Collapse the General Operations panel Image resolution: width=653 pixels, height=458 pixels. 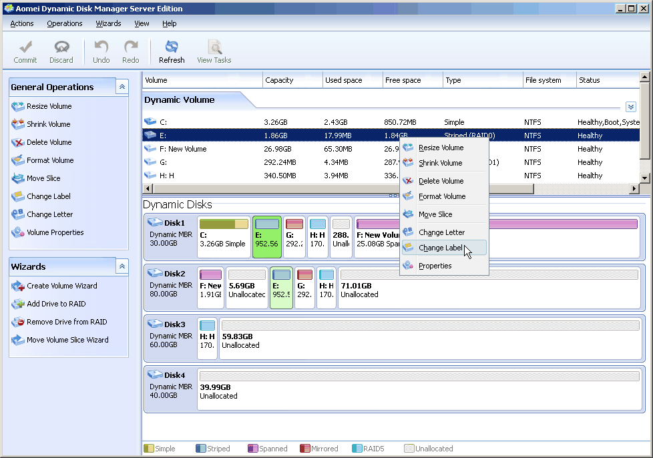click(122, 87)
